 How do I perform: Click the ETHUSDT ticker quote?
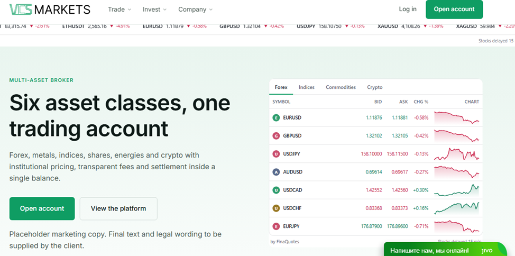point(96,26)
